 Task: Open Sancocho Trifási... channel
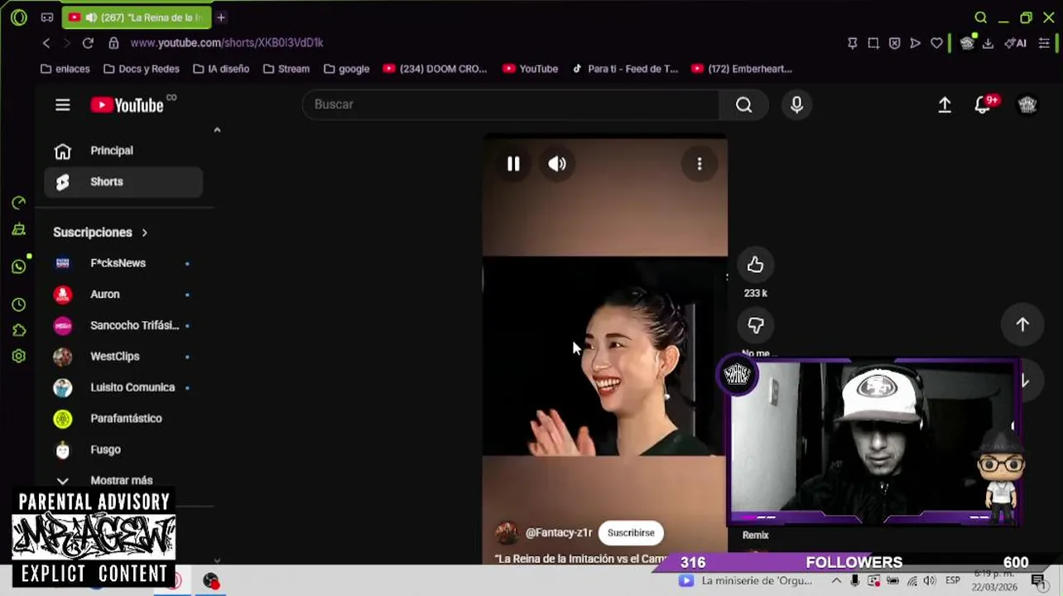click(123, 325)
